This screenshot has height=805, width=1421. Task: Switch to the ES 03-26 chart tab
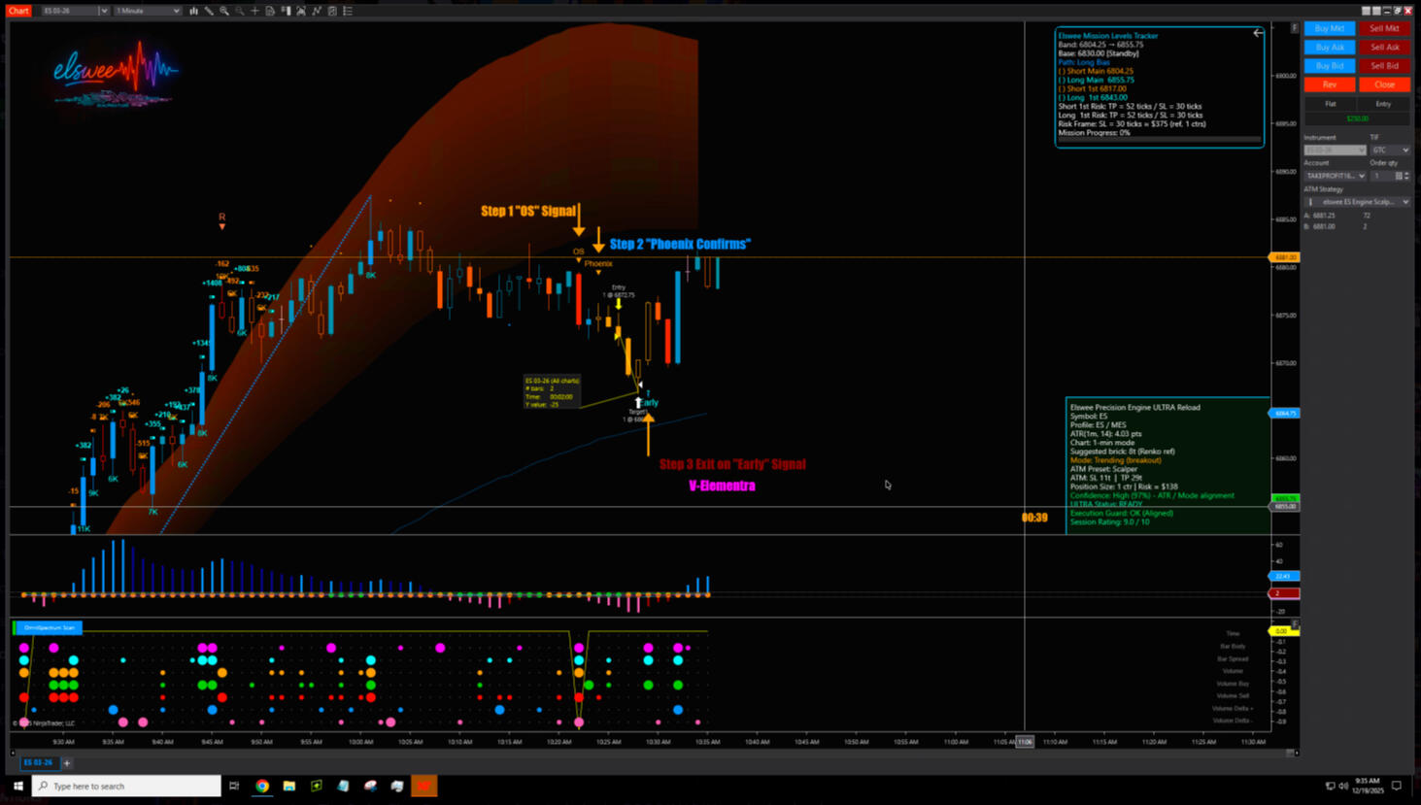coord(38,763)
